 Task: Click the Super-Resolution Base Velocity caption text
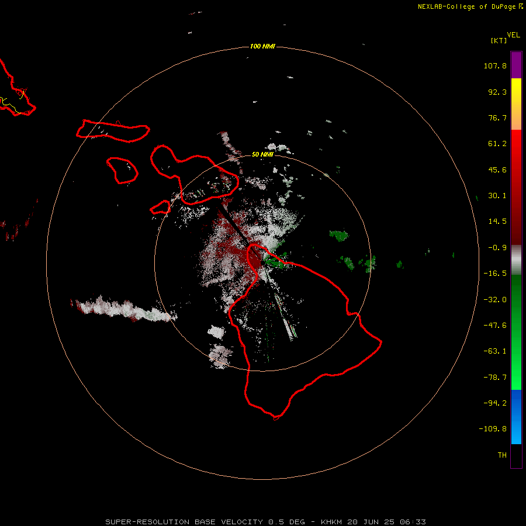[x=265, y=522]
